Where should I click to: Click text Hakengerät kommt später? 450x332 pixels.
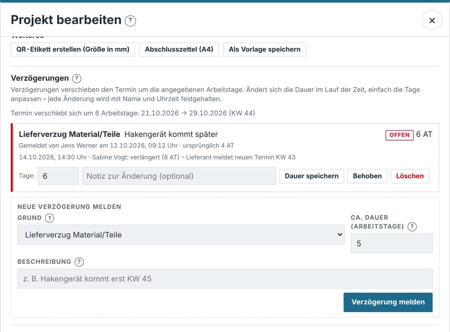coord(171,134)
